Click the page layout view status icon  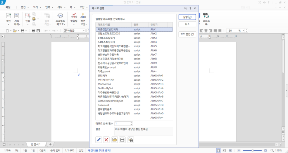coord(218,150)
